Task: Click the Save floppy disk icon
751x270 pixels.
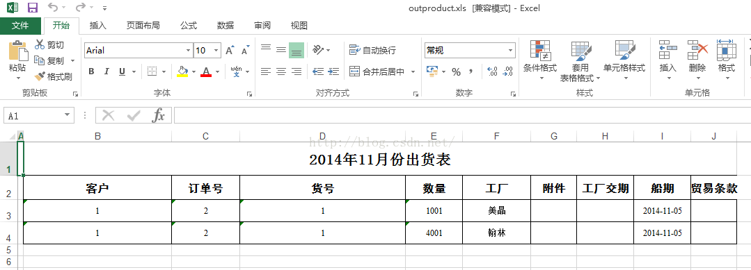Action: coord(33,8)
